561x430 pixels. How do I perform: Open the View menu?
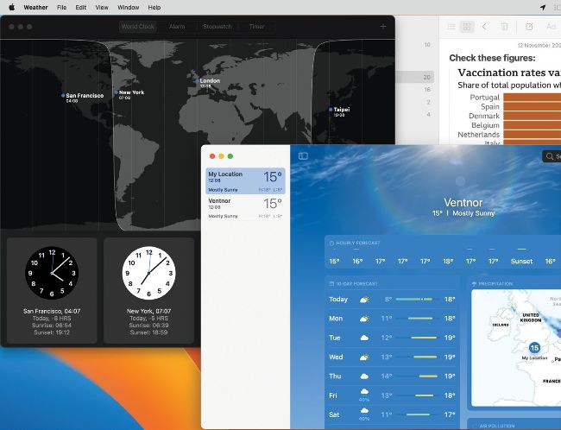tap(102, 7)
